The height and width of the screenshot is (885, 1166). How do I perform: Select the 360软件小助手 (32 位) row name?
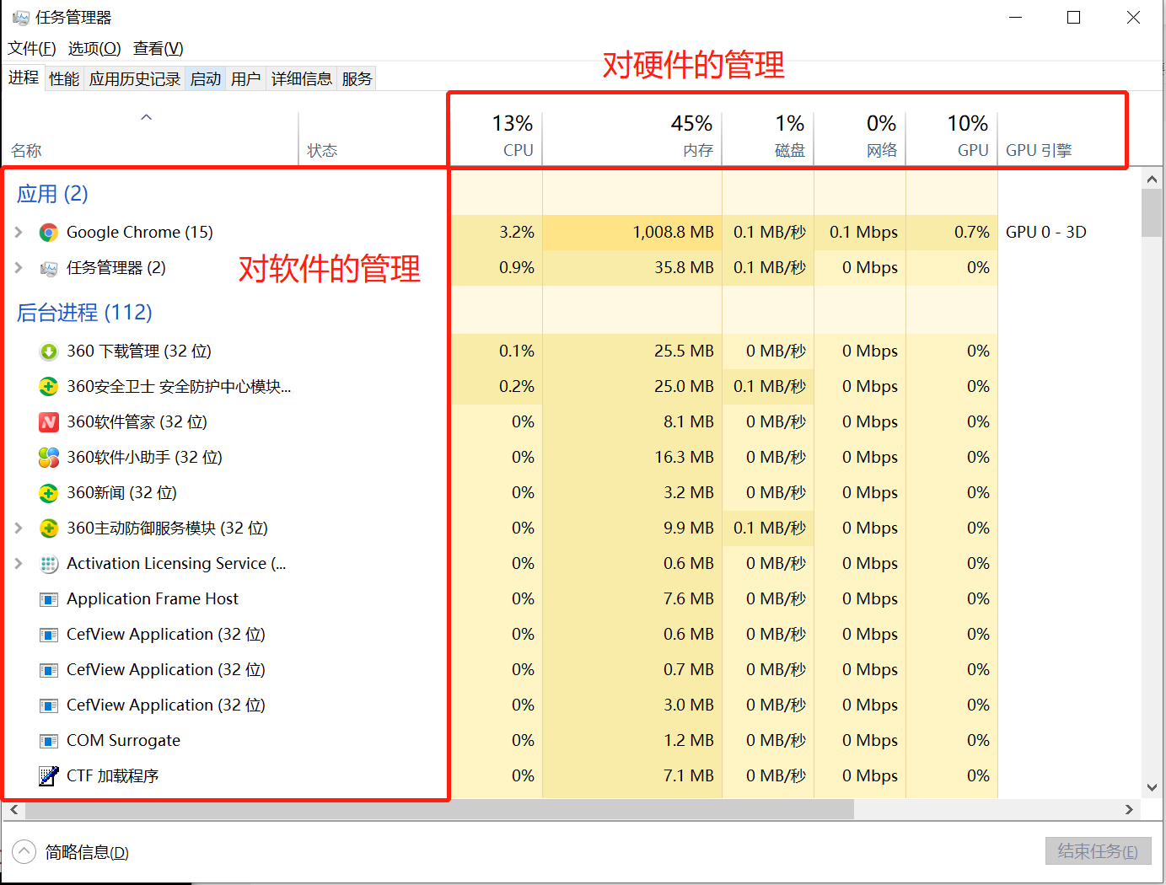[x=144, y=457]
